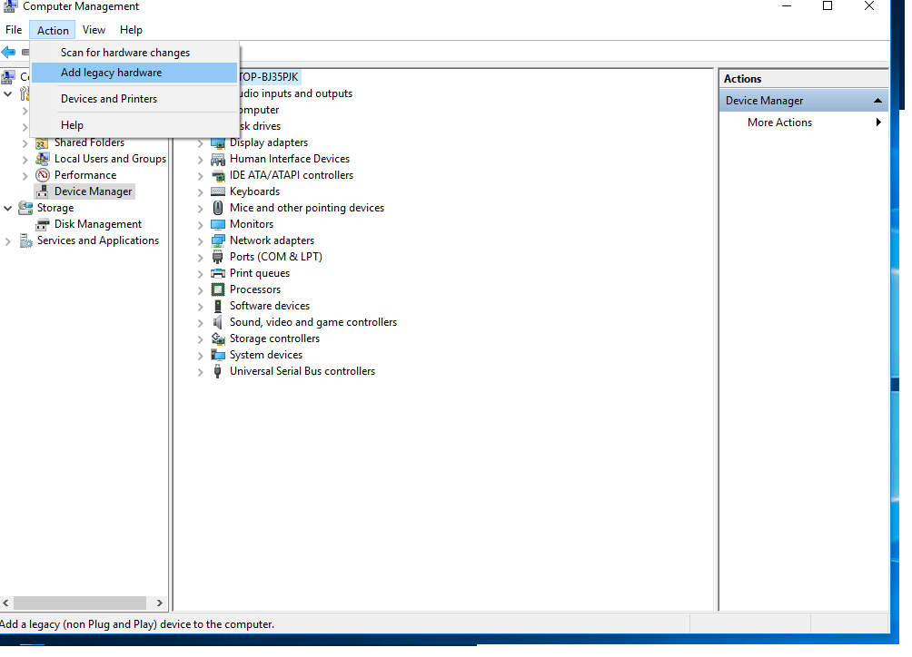This screenshot has height=657, width=912.
Task: Expand the Shared Folders node
Action: 25,142
